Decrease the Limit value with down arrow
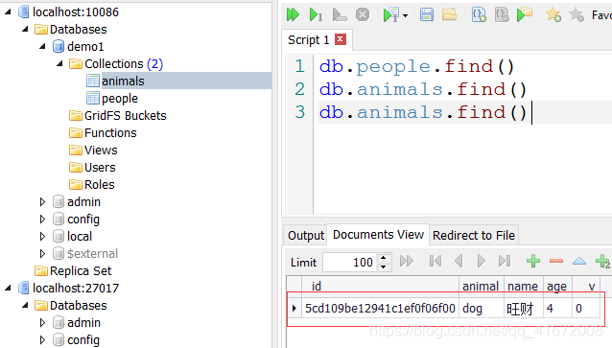Viewport: 612px width, 348px height. pyautogui.click(x=384, y=267)
